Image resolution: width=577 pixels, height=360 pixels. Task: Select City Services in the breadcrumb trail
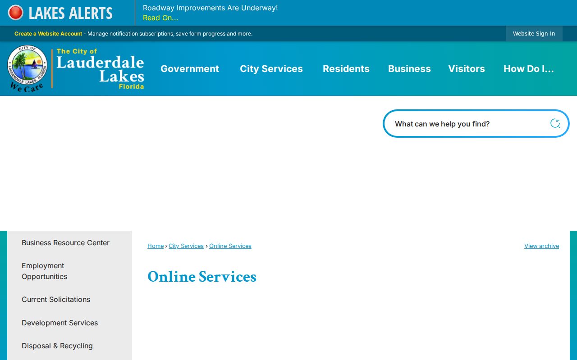click(186, 246)
